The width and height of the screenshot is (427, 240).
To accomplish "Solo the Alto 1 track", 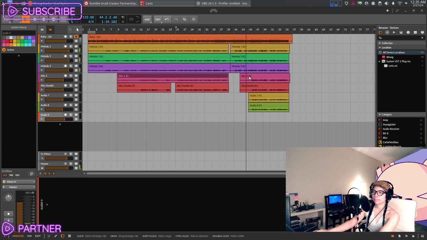I will pos(71,76).
